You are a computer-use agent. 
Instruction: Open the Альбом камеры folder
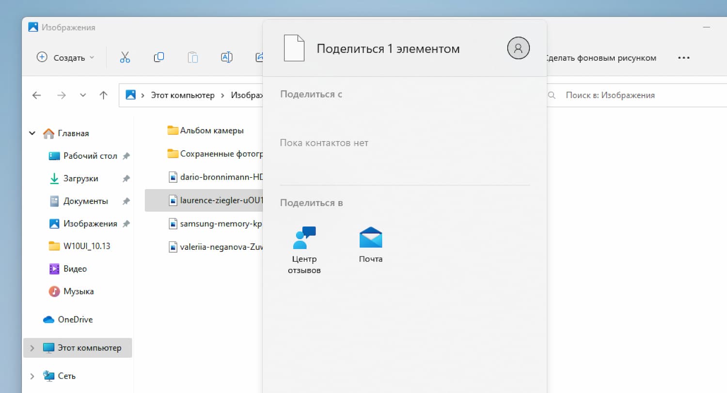[x=211, y=130]
